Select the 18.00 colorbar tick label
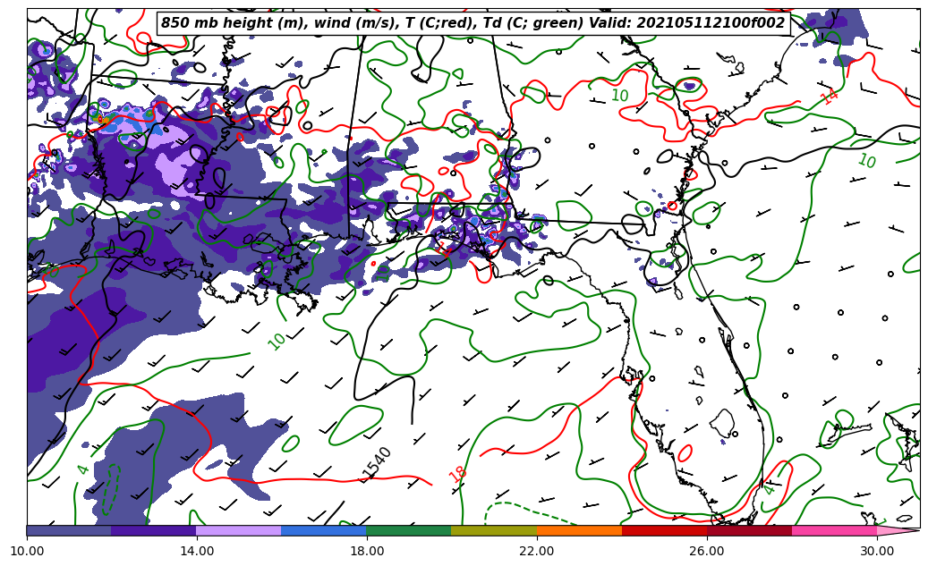The height and width of the screenshot is (566, 928). (x=367, y=551)
